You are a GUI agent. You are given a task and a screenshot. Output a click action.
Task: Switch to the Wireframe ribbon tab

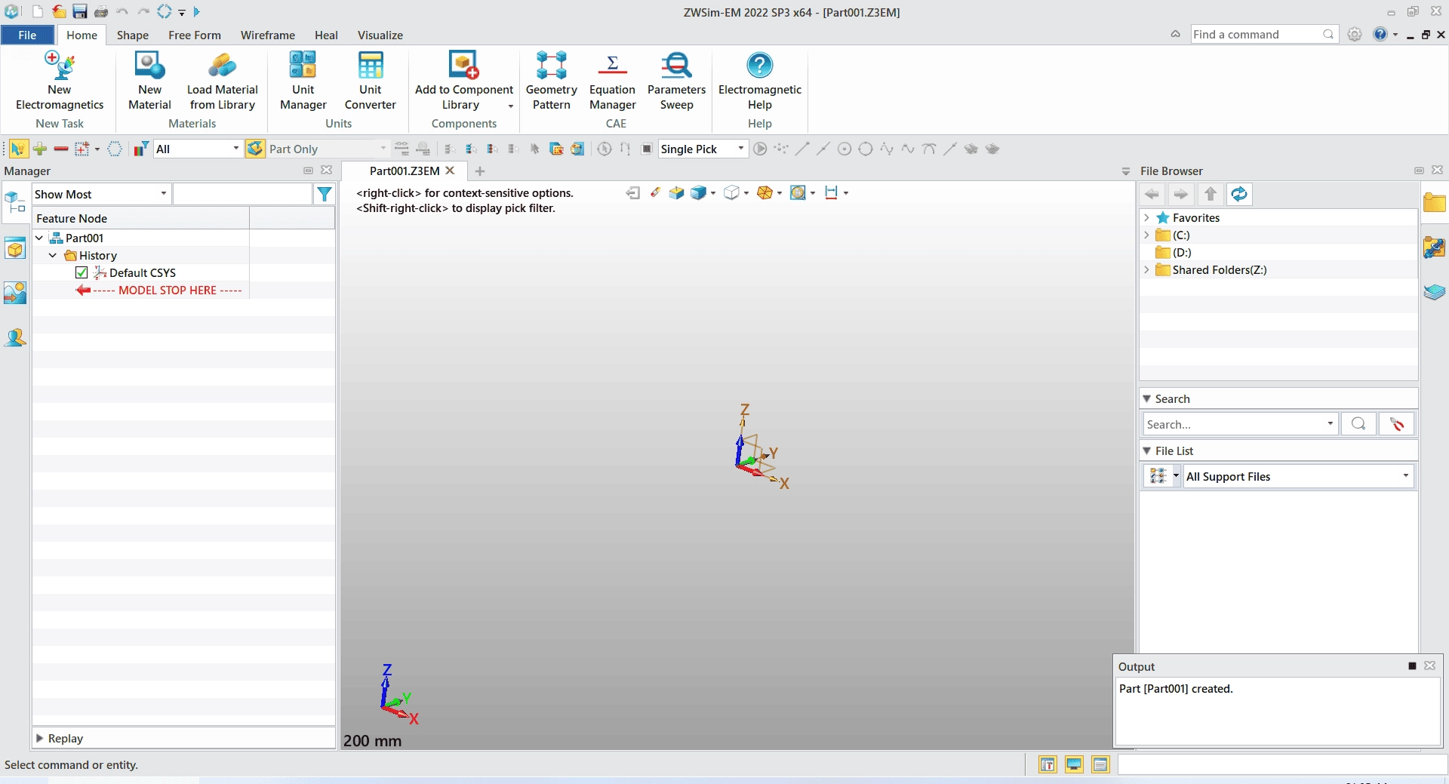click(x=268, y=35)
